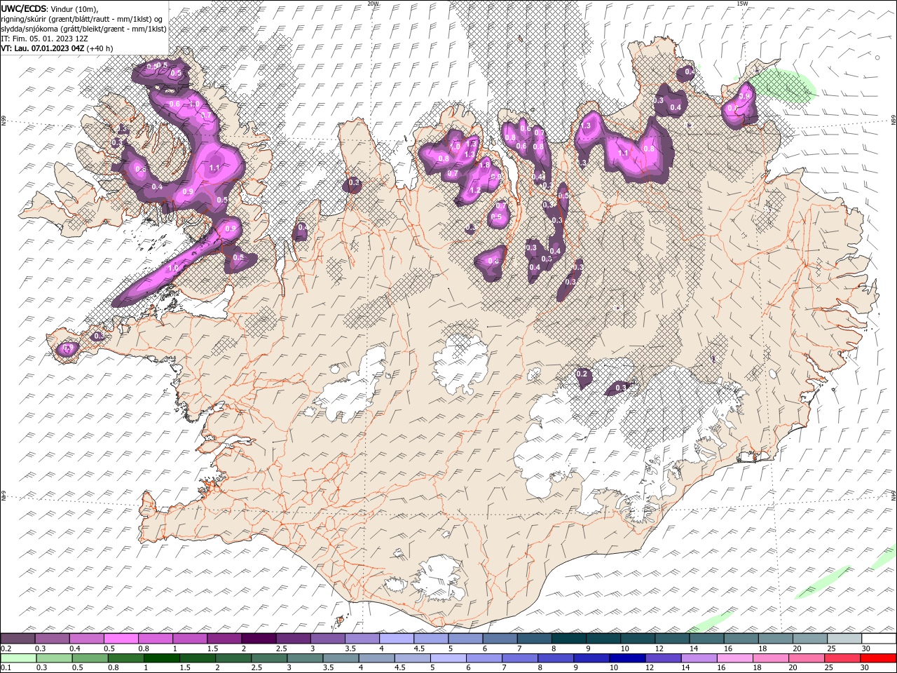Select the upper legend swatch labeled 0.3
The image size is (897, 673).
click(53, 639)
